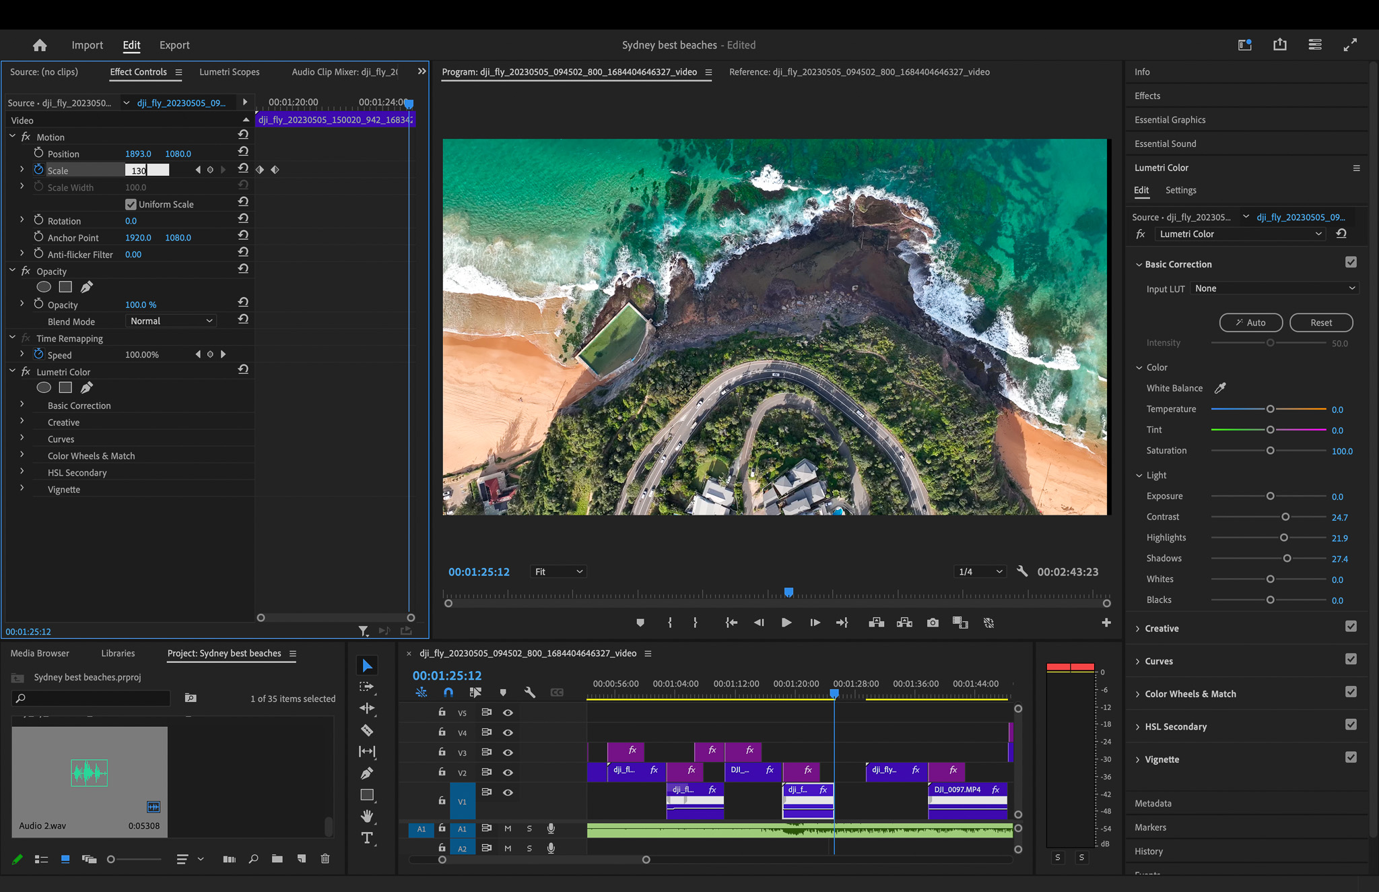Image resolution: width=1379 pixels, height=892 pixels.
Task: Toggle Creative section checkbox
Action: point(1351,627)
